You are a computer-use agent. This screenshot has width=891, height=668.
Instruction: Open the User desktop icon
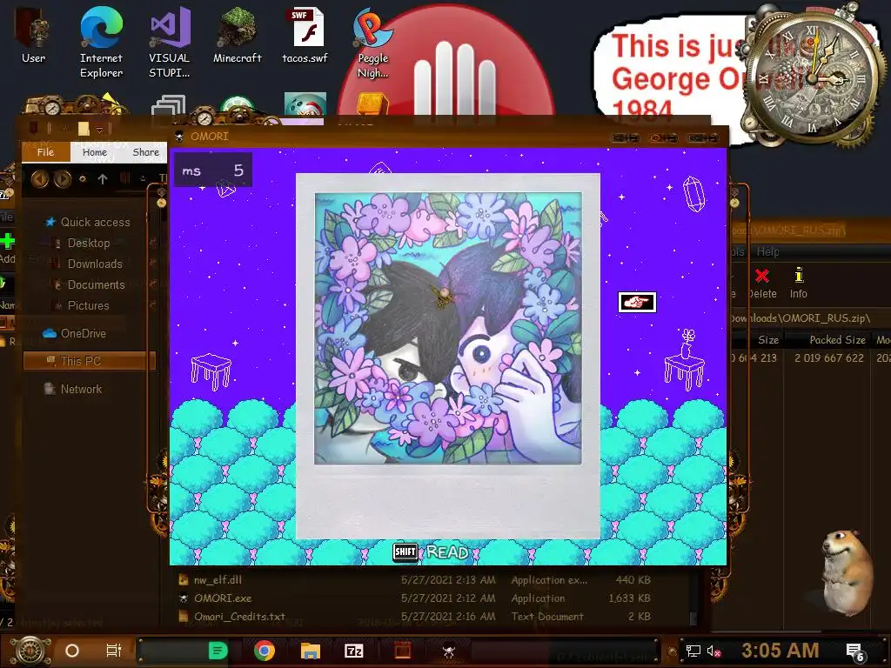33,35
